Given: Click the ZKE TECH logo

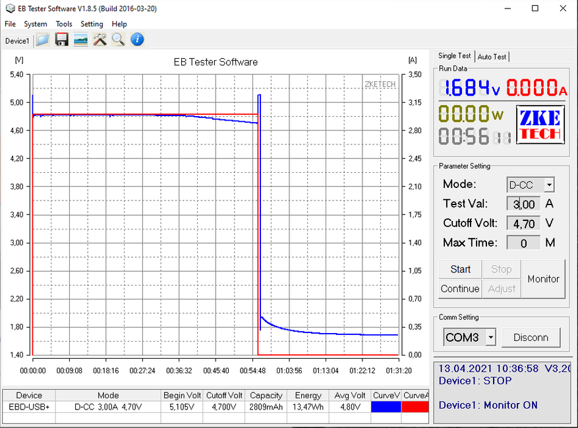Looking at the screenshot, I should (540, 125).
